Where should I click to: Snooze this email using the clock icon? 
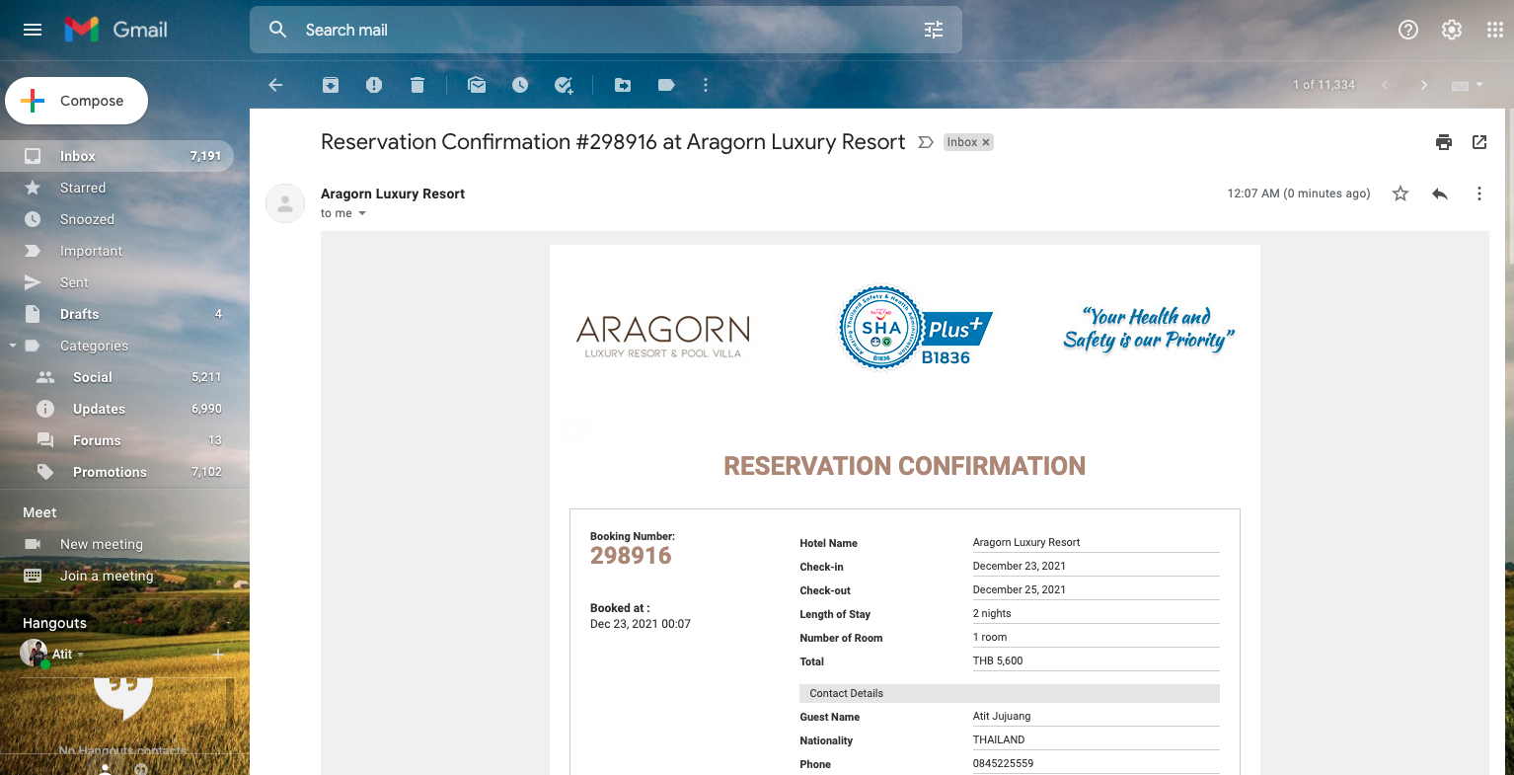pos(520,85)
